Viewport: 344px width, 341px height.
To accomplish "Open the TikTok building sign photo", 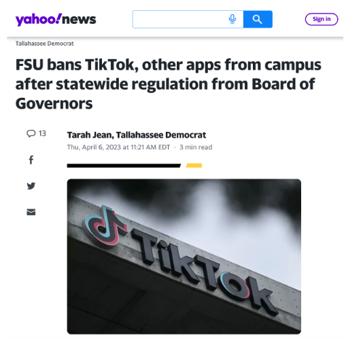I will pos(184,256).
